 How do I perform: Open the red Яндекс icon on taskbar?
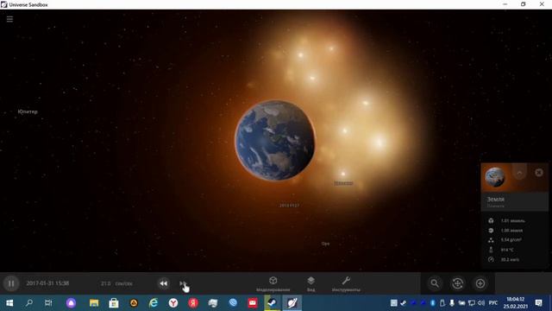[193, 303]
